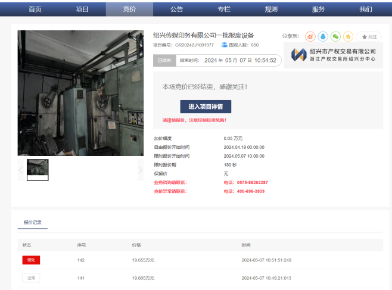Select the timestamp 2024-05-07 10:51:51:249
392x290 pixels.
[x=266, y=260]
